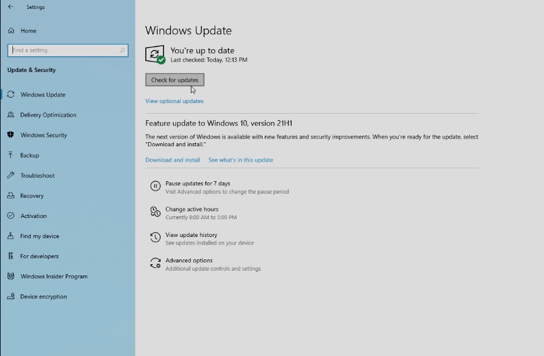Open Find my device settings
This screenshot has width=544, height=356.
point(40,236)
